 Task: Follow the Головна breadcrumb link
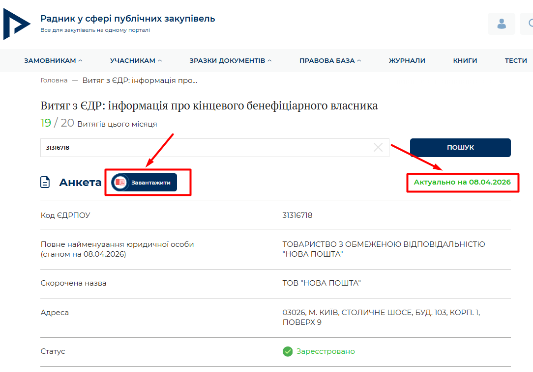point(54,80)
